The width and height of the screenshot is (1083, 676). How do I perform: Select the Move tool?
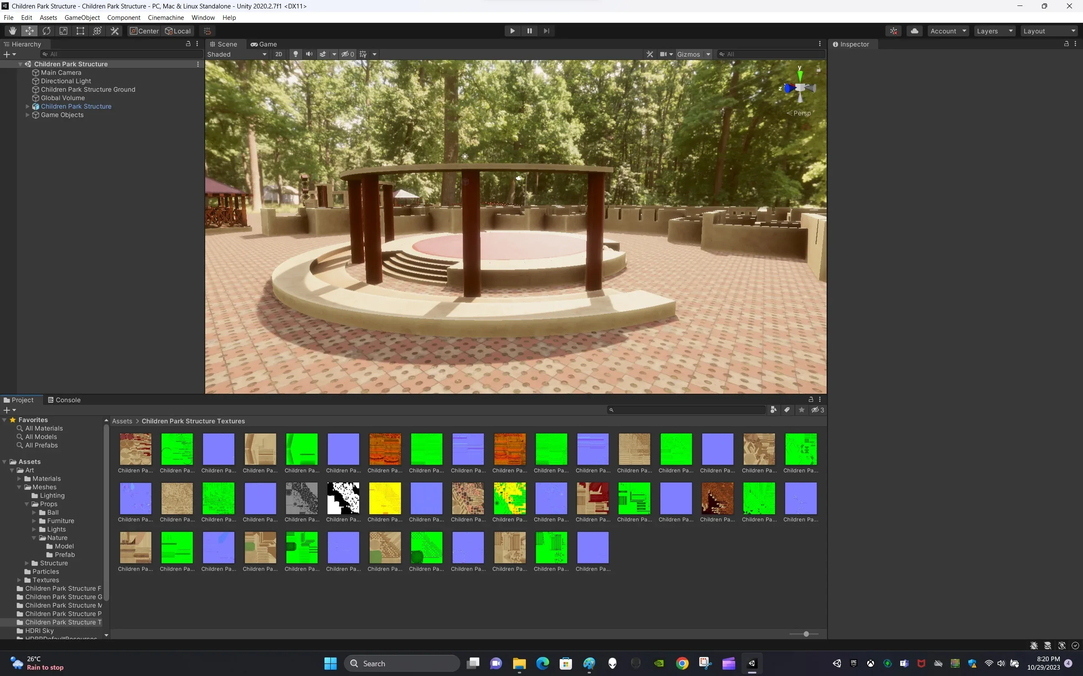(30, 30)
